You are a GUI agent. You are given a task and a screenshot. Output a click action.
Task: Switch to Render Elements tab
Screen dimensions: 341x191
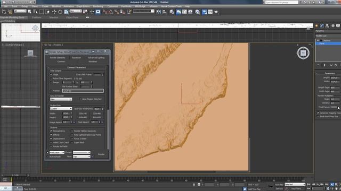[x=58, y=58]
